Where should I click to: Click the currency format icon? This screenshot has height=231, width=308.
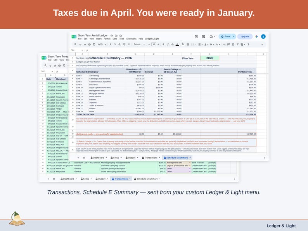point(111,45)
